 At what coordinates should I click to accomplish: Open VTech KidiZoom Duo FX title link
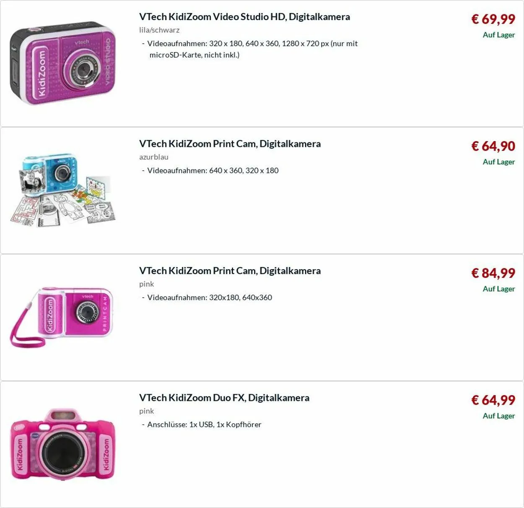pos(224,398)
